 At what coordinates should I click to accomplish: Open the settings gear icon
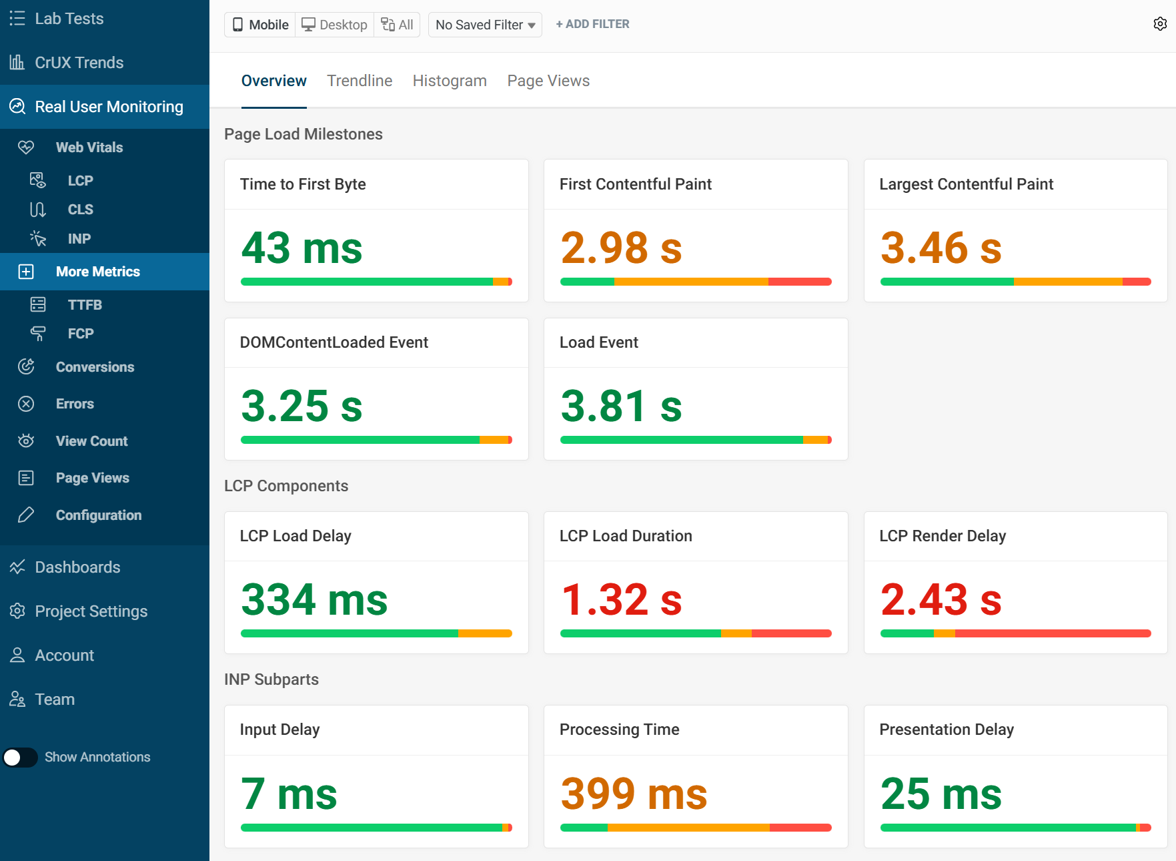pos(1159,24)
